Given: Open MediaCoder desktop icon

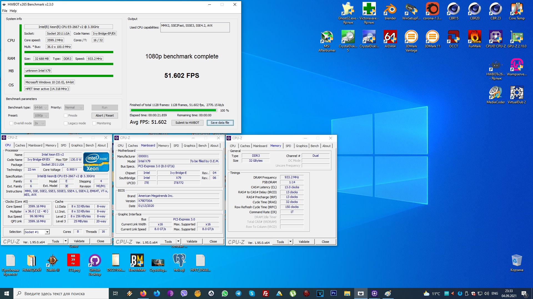Looking at the screenshot, I should (x=496, y=95).
